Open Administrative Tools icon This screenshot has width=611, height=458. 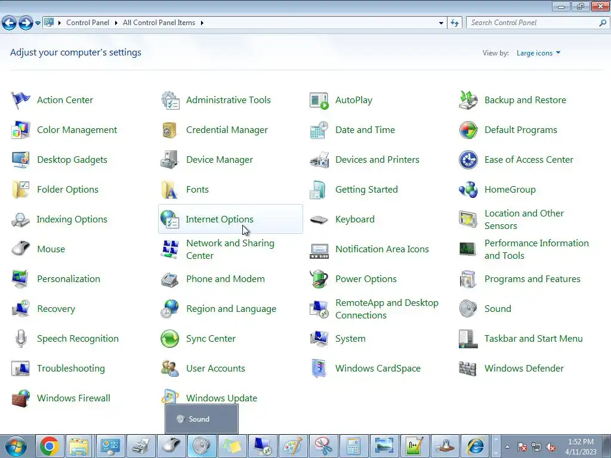170,100
